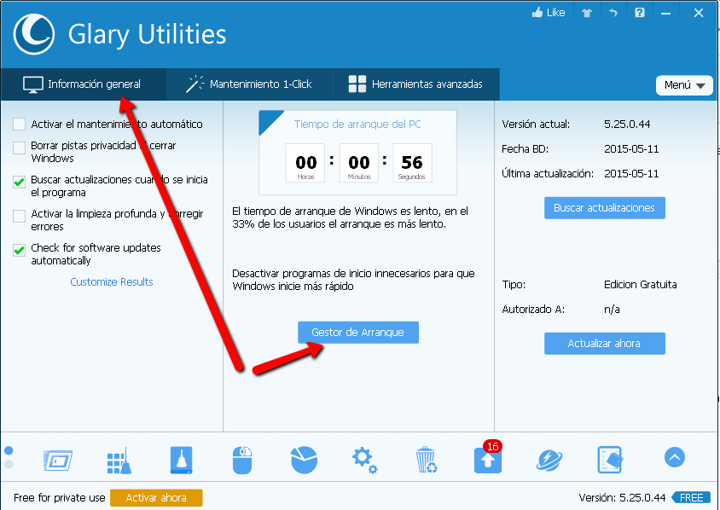Close the Glary Utilities window
Viewport: 720px width, 510px height.
pyautogui.click(x=699, y=13)
